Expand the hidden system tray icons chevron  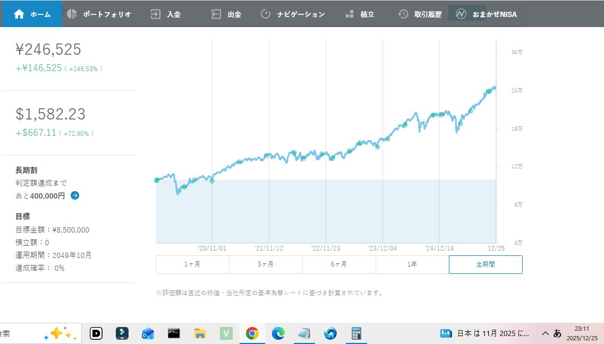point(545,333)
